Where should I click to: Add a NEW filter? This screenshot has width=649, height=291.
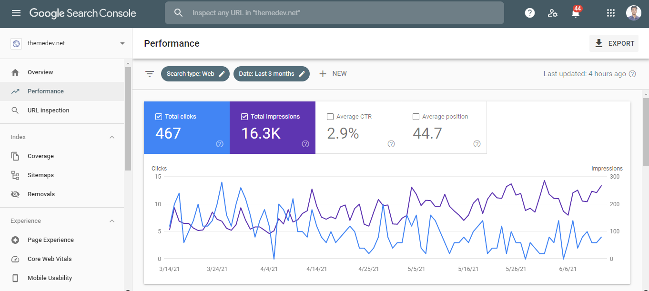[333, 74]
